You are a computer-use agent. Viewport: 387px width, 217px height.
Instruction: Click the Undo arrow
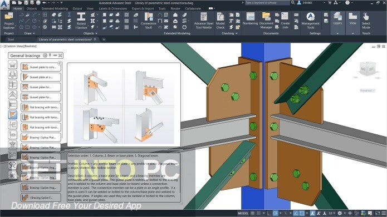[x=45, y=3]
